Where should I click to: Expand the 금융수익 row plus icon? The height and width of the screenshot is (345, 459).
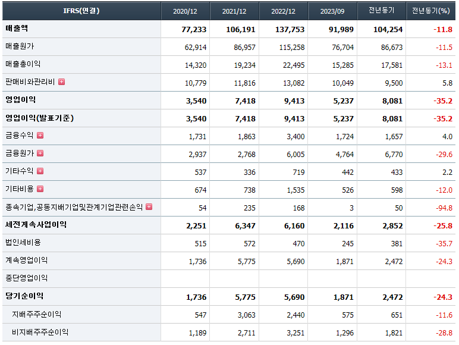(x=40, y=135)
